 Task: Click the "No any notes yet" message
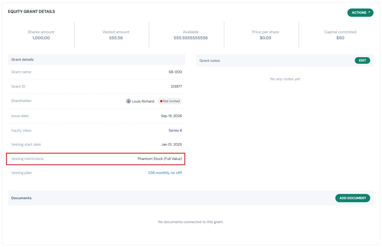pyautogui.click(x=285, y=79)
